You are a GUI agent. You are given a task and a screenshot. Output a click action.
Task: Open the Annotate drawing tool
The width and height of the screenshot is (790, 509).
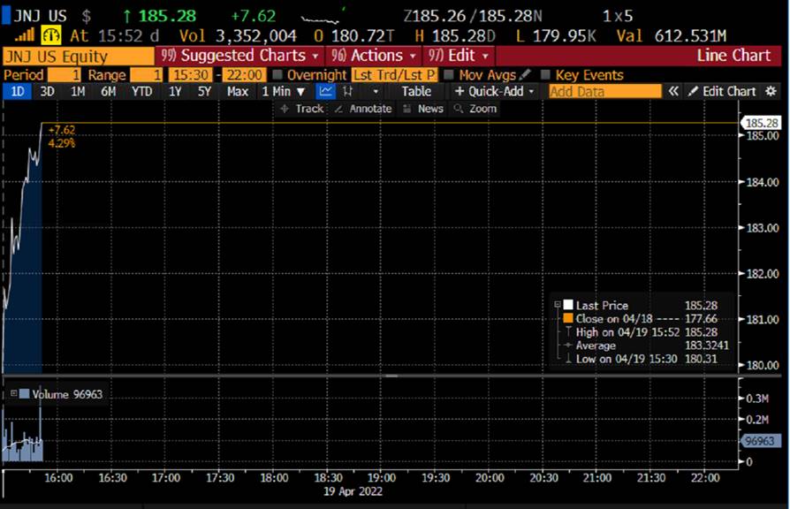click(363, 109)
